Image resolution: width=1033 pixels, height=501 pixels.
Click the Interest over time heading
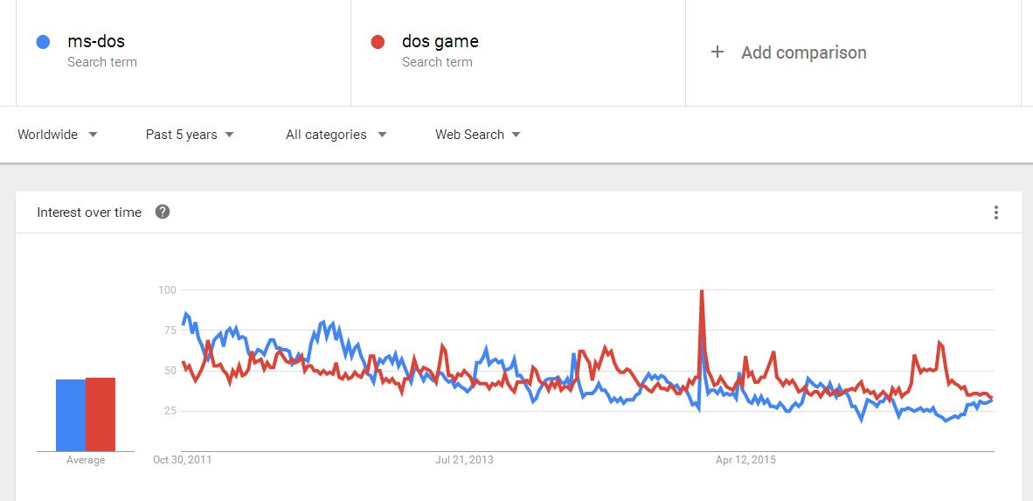coord(89,212)
